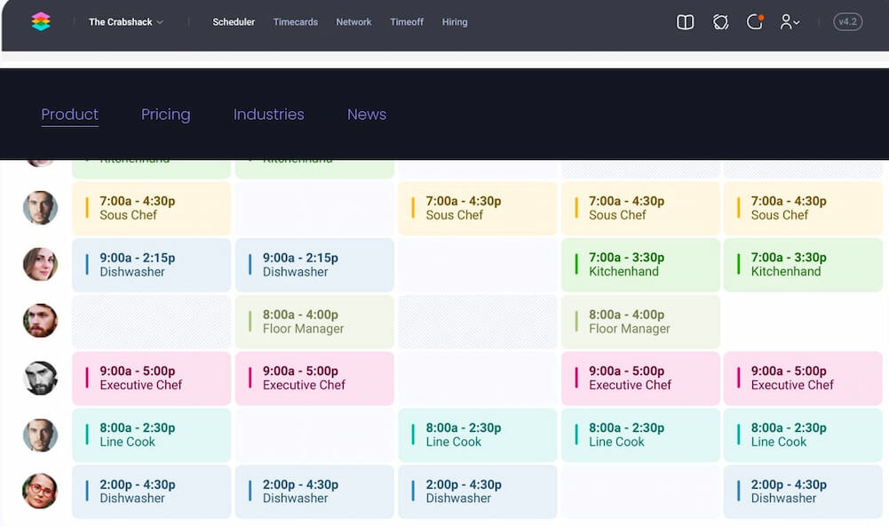Click the colorful stacked-layers app logo

41,22
